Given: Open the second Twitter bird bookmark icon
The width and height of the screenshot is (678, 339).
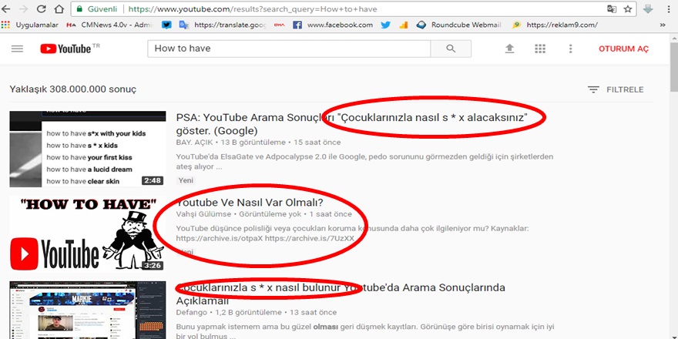Looking at the screenshot, I should [x=386, y=25].
